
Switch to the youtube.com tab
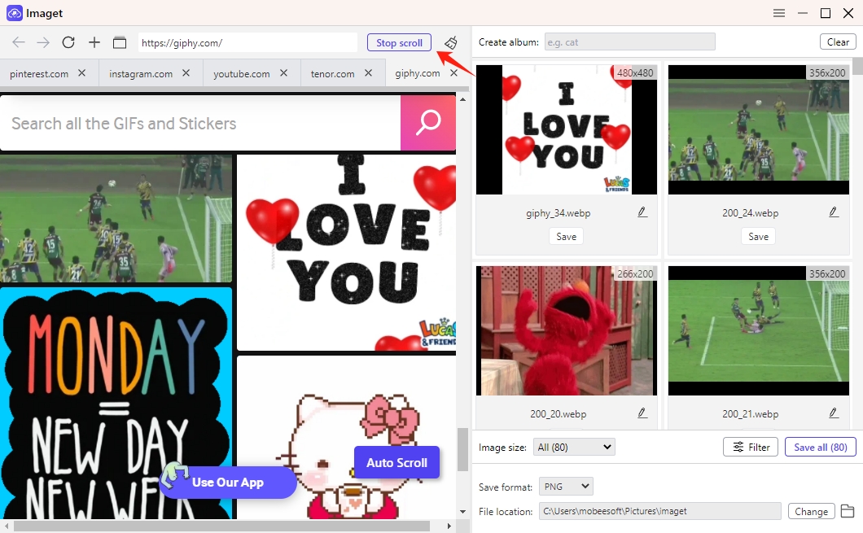tap(242, 74)
